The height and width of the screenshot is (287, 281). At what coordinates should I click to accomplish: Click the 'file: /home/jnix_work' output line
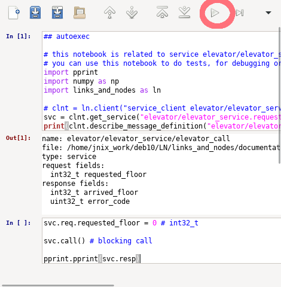tap(161, 148)
